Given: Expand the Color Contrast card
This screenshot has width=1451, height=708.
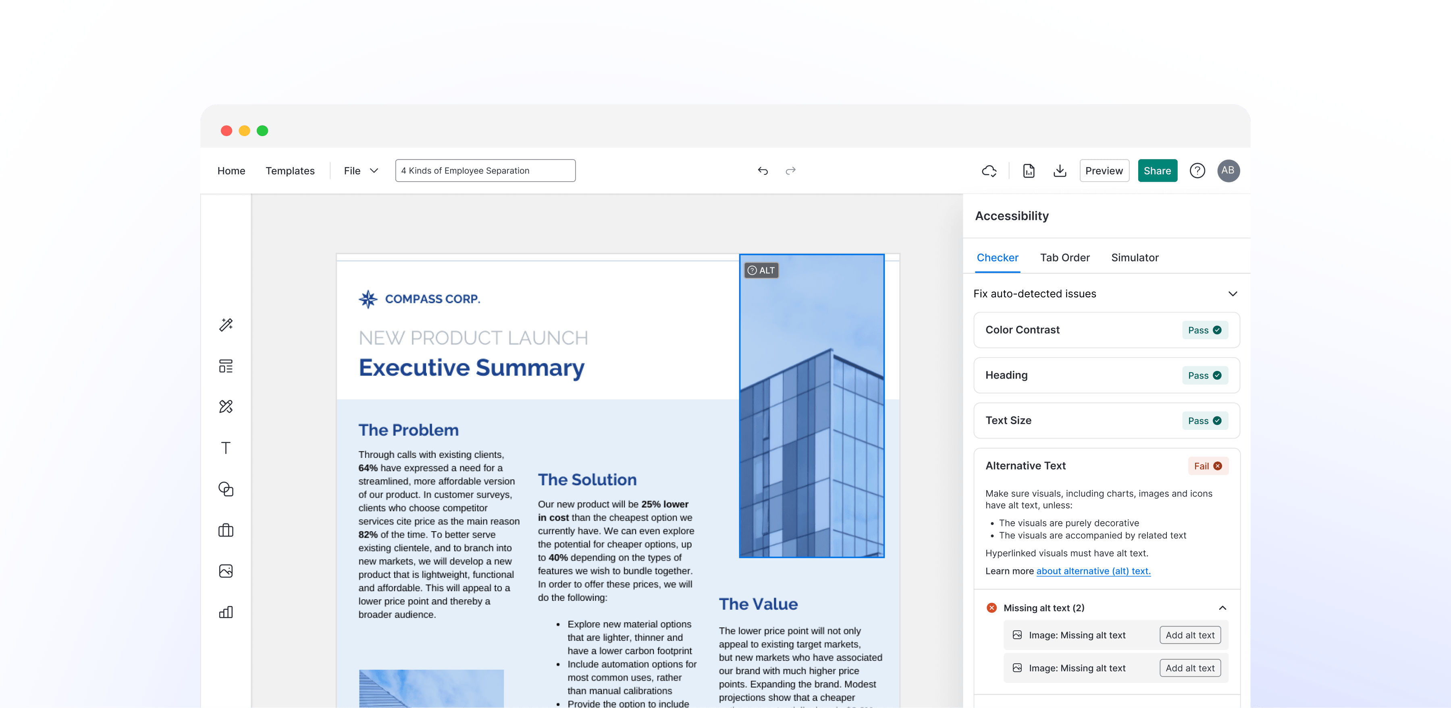Looking at the screenshot, I should pos(1106,330).
